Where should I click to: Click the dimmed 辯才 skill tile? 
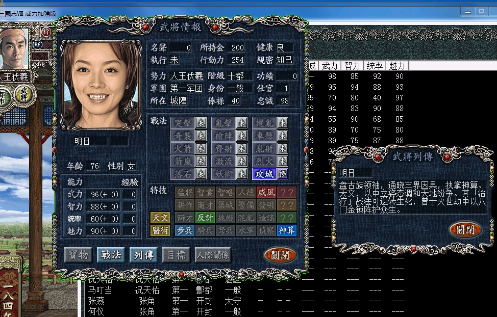point(185,218)
